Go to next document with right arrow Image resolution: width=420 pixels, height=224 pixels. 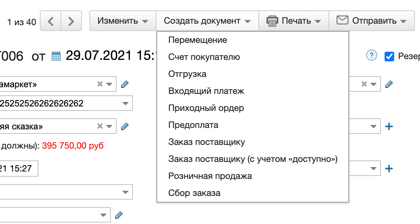(x=71, y=21)
